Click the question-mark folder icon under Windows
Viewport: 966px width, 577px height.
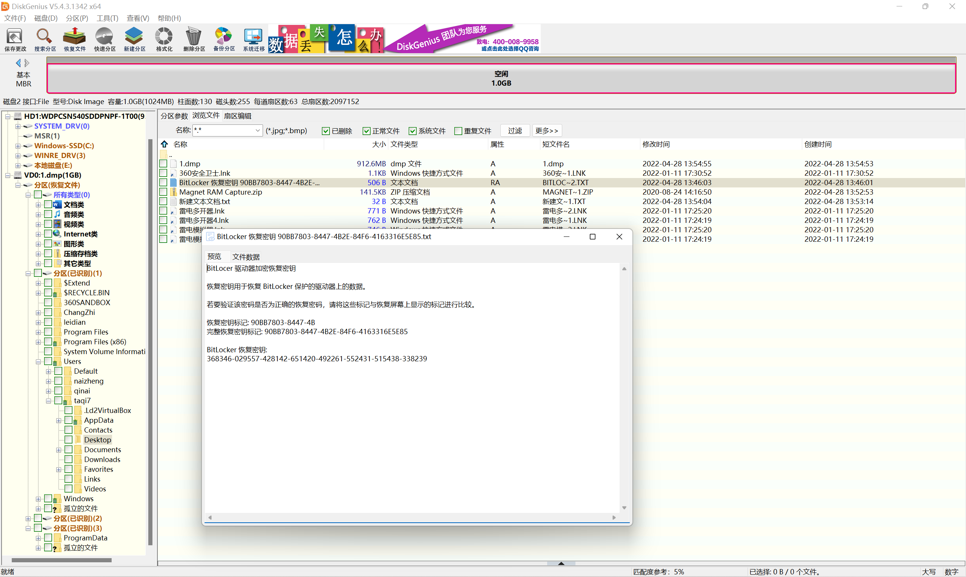[x=57, y=509]
